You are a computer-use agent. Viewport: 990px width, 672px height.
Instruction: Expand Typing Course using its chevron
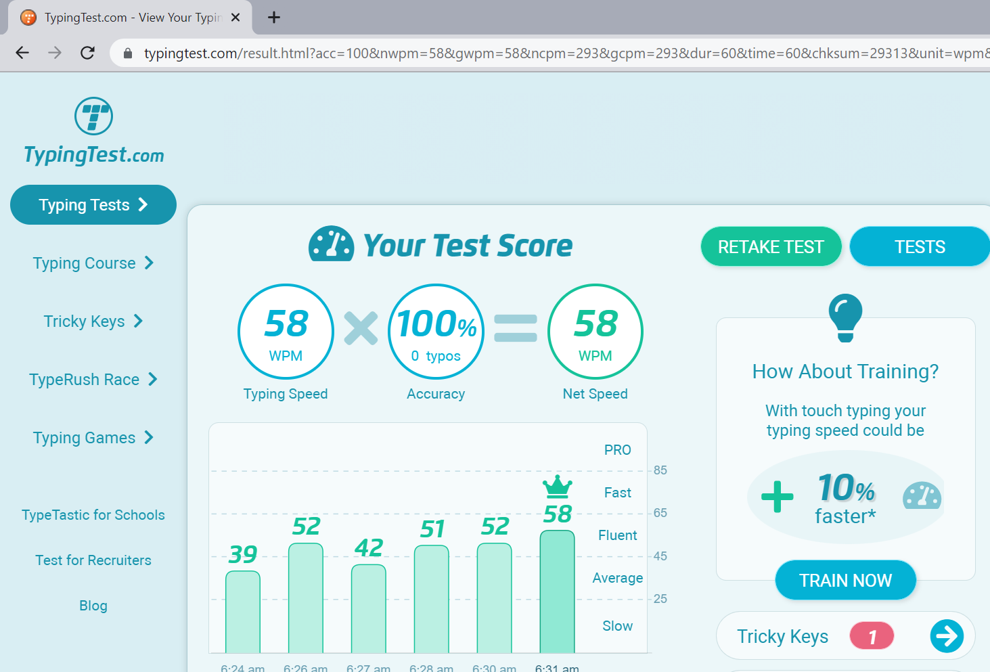click(149, 263)
